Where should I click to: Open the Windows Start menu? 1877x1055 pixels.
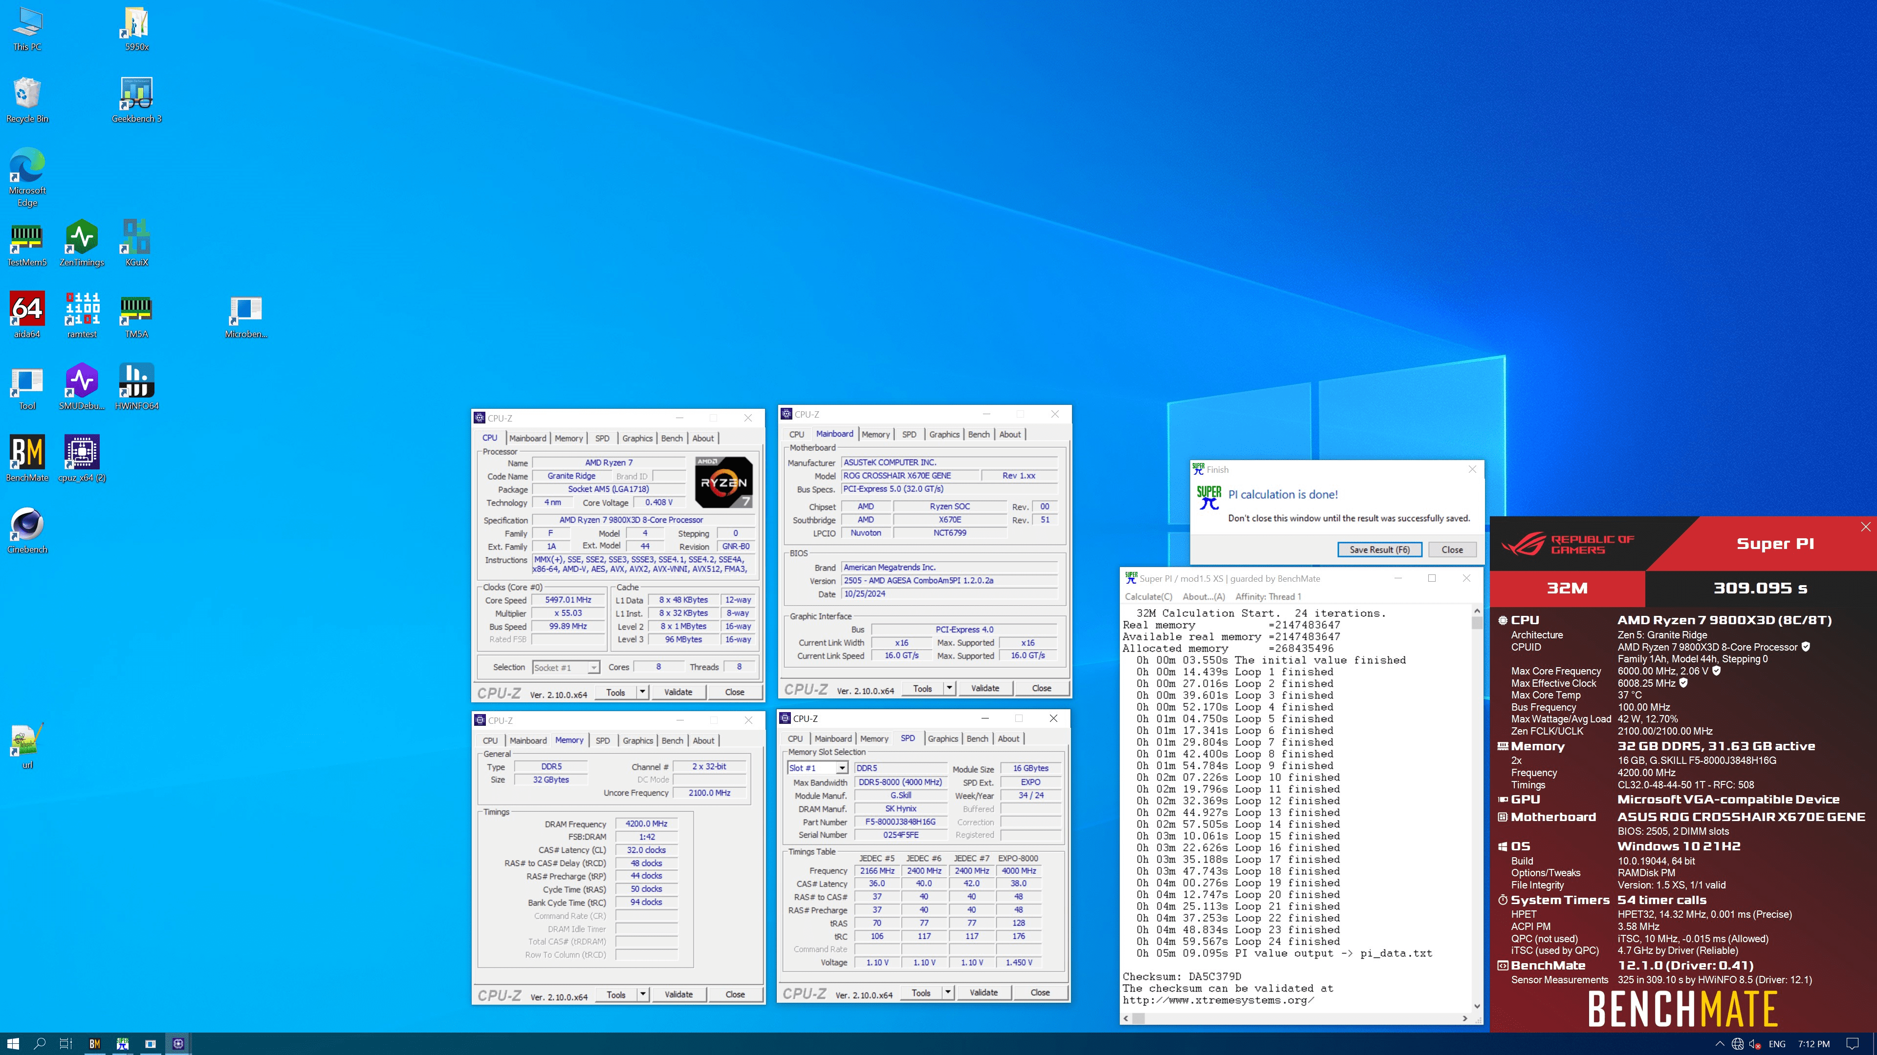click(13, 1043)
